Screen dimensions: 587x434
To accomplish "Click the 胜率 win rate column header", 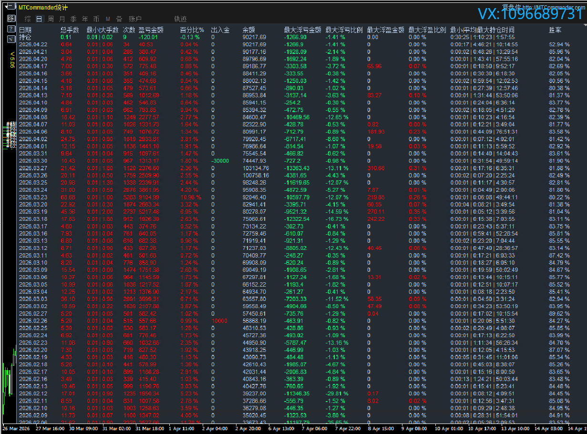I will [555, 30].
